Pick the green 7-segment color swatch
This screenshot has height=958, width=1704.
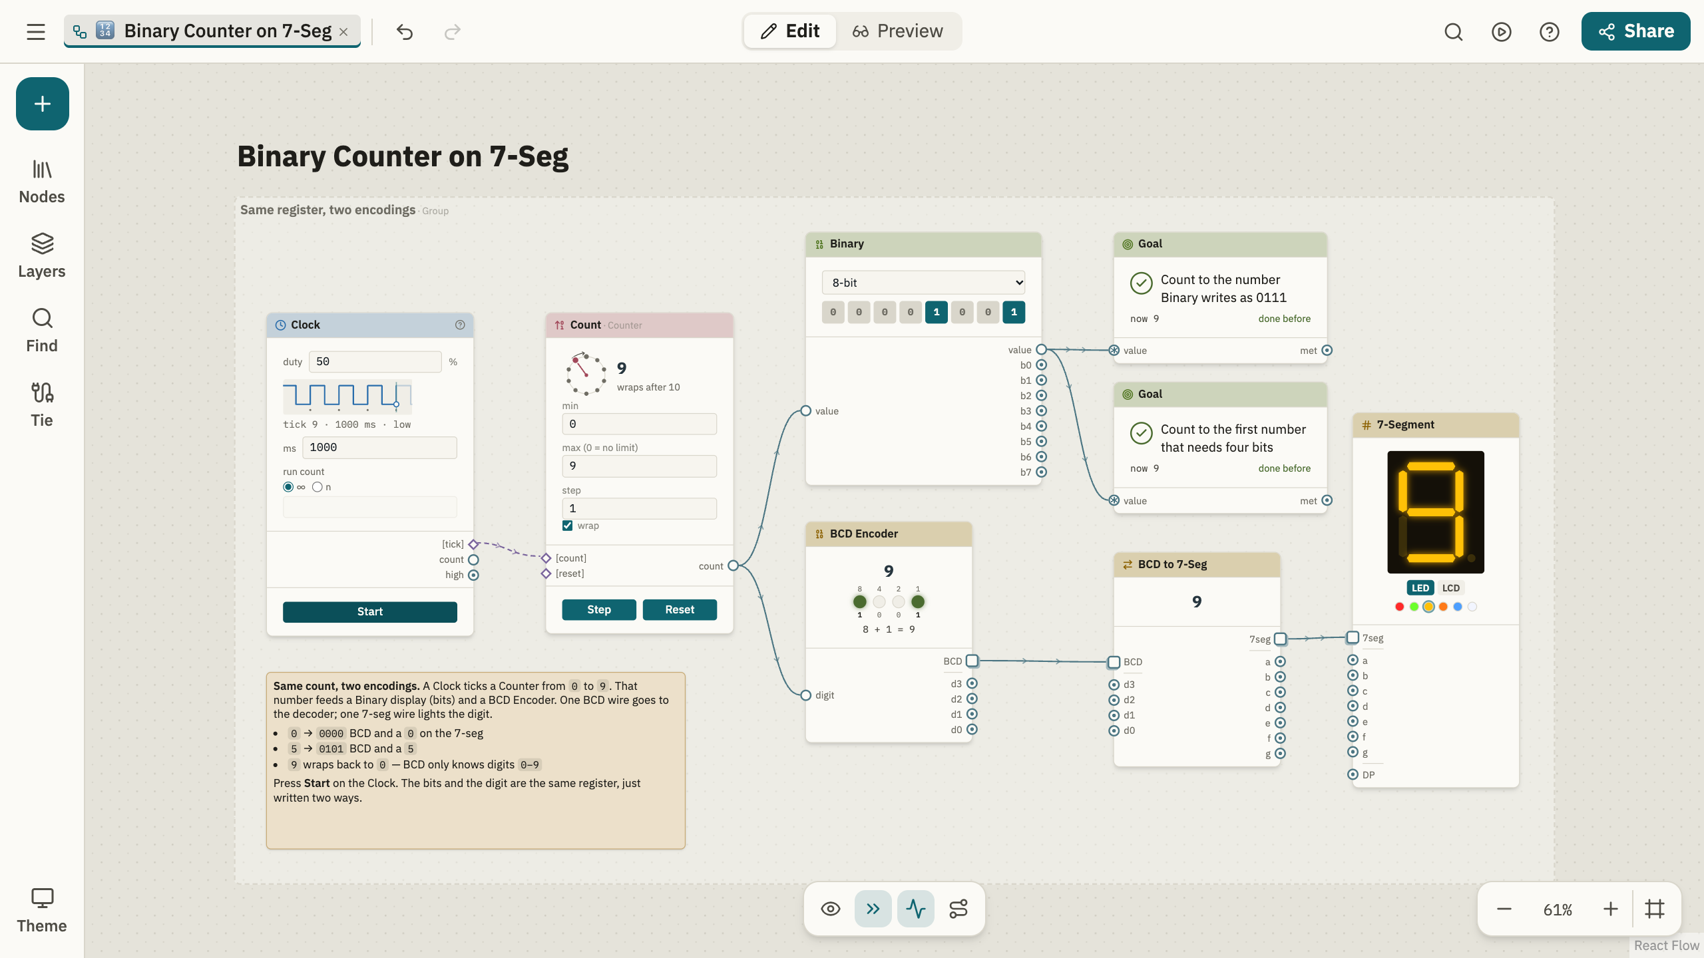point(1414,607)
